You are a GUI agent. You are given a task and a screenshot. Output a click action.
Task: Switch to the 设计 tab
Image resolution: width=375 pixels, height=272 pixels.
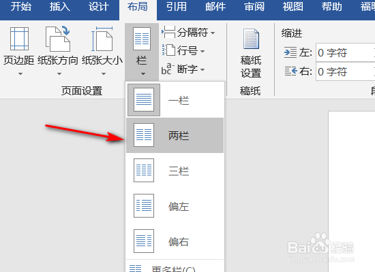99,7
